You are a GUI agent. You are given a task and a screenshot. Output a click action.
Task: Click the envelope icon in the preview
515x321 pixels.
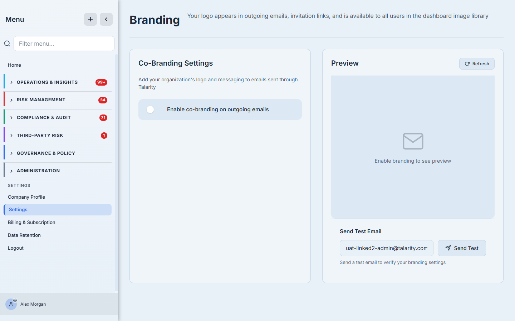pyautogui.click(x=413, y=141)
